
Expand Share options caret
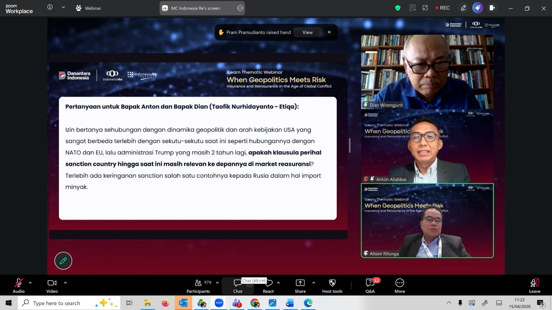(x=314, y=283)
